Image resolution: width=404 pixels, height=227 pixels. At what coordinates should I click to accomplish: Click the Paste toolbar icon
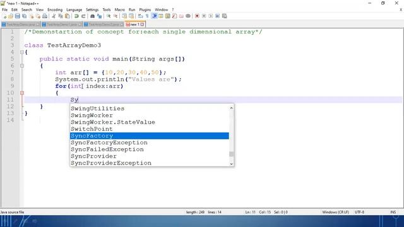pyautogui.click(x=68, y=16)
